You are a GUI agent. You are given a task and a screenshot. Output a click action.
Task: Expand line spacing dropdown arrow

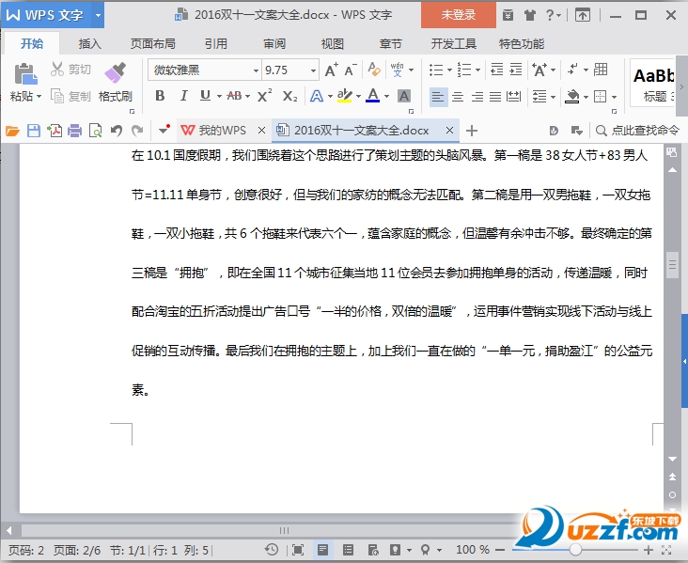click(x=553, y=97)
